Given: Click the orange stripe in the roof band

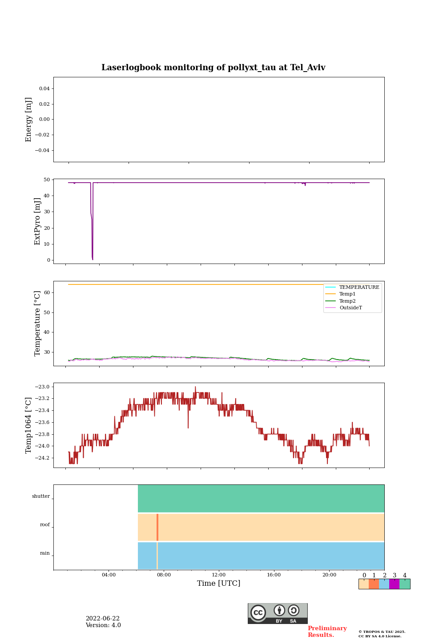Looking at the screenshot, I should tap(157, 527).
